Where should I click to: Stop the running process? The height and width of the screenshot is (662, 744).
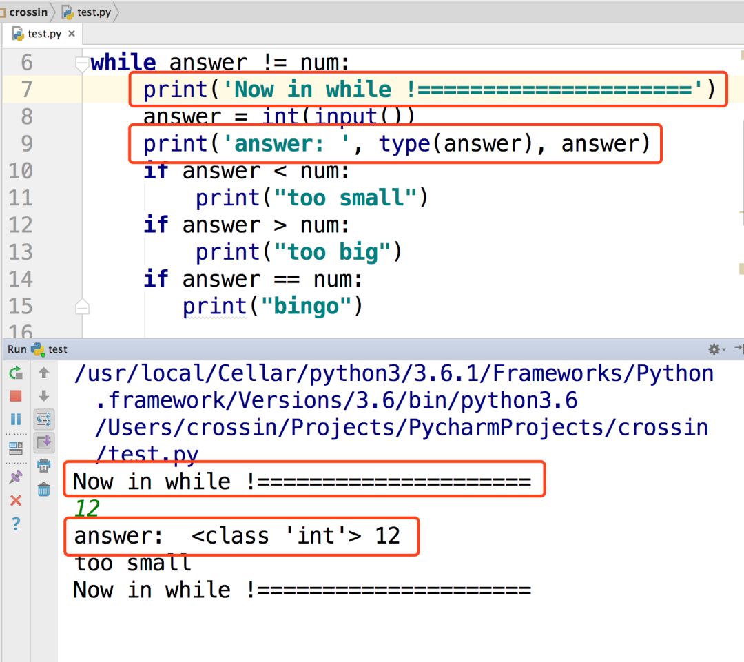point(16,396)
